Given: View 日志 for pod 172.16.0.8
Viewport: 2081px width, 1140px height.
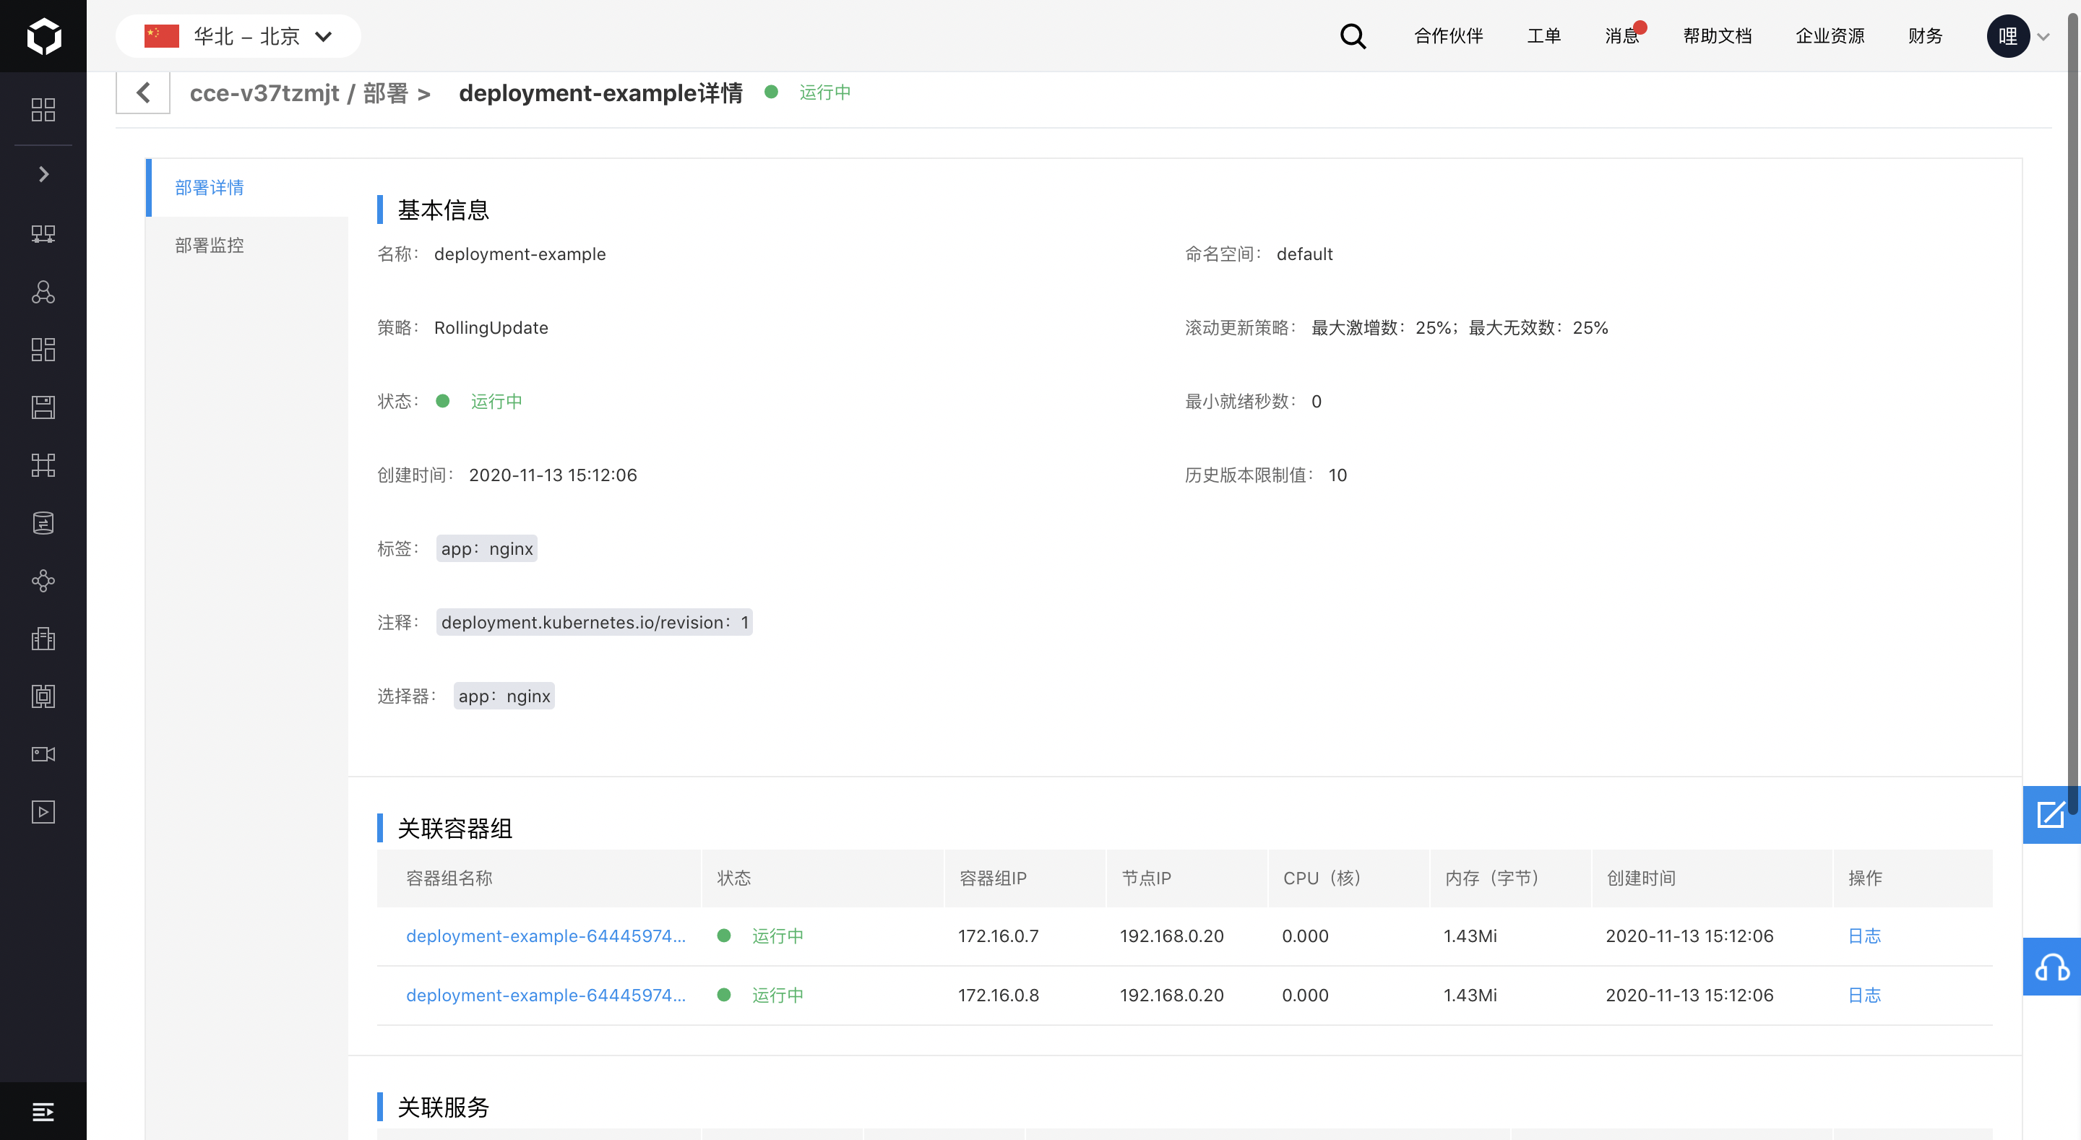Looking at the screenshot, I should click(x=1864, y=996).
